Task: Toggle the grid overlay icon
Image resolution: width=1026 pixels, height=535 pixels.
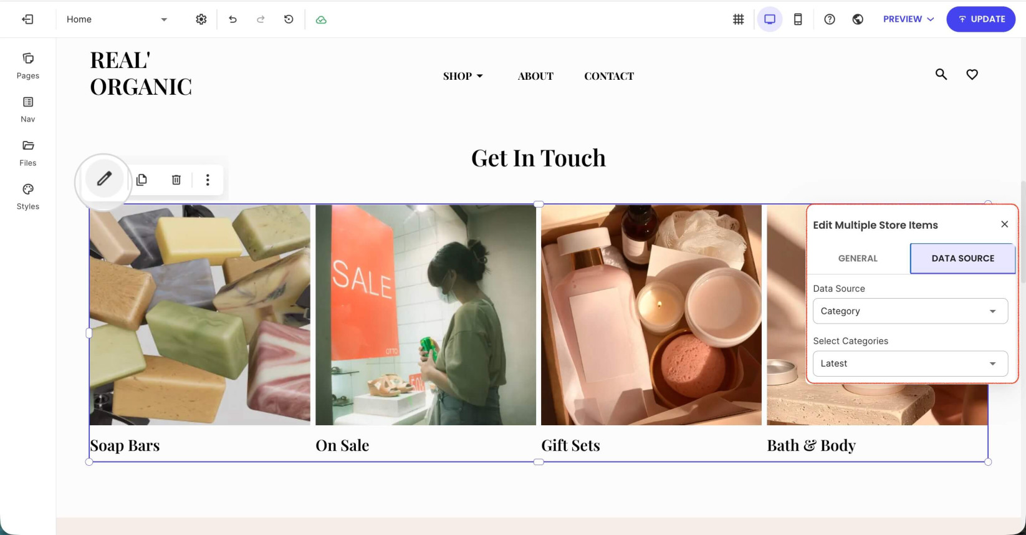Action: (739, 19)
